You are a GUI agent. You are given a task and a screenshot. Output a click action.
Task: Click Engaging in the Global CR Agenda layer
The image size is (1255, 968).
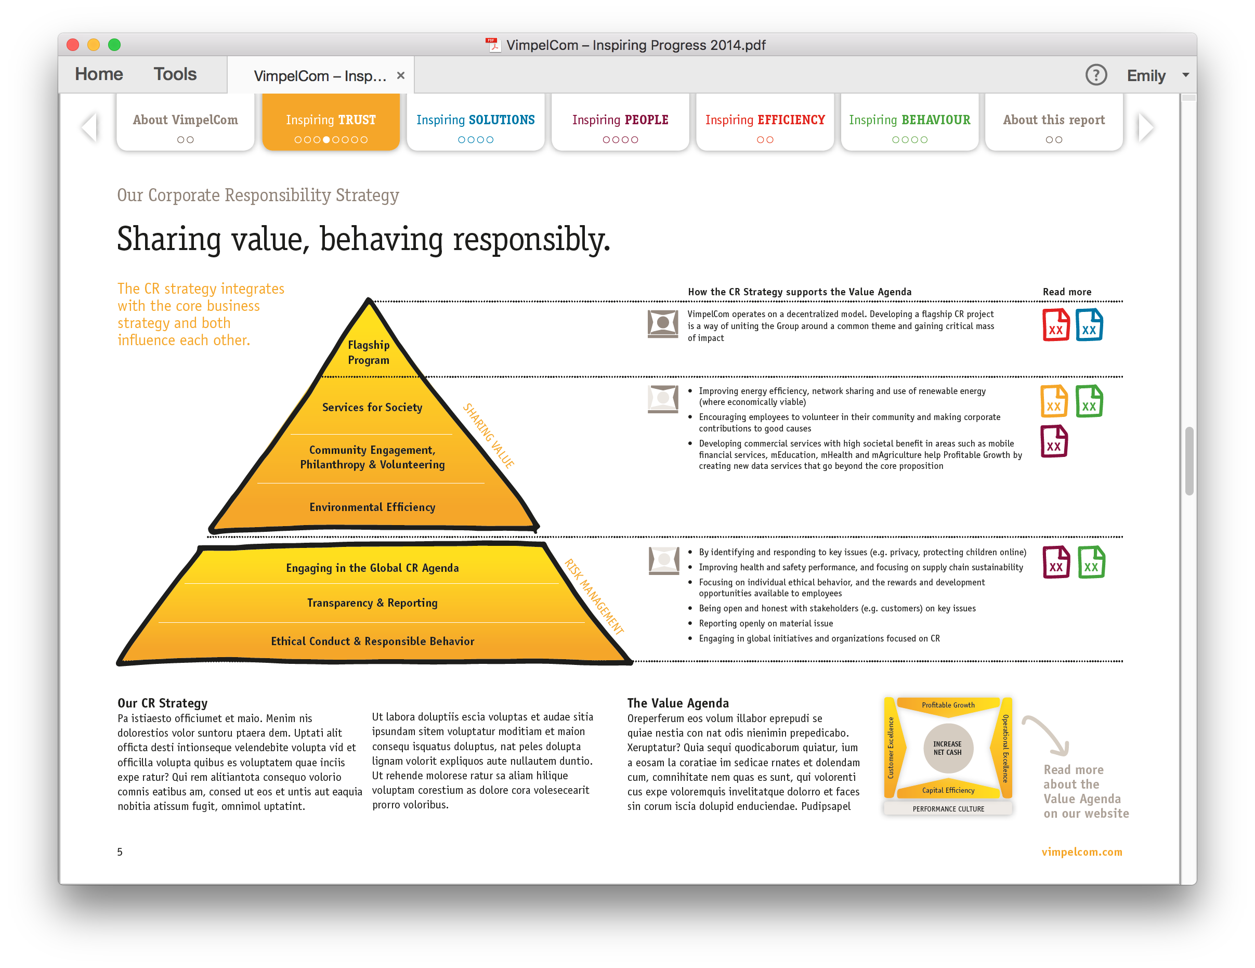click(x=372, y=568)
